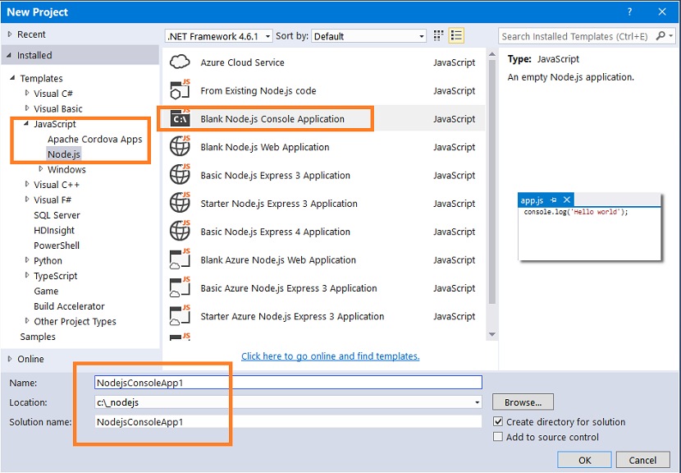Click the Basic Azure Node.js Express 3 icon
681x473 pixels.
pos(180,287)
